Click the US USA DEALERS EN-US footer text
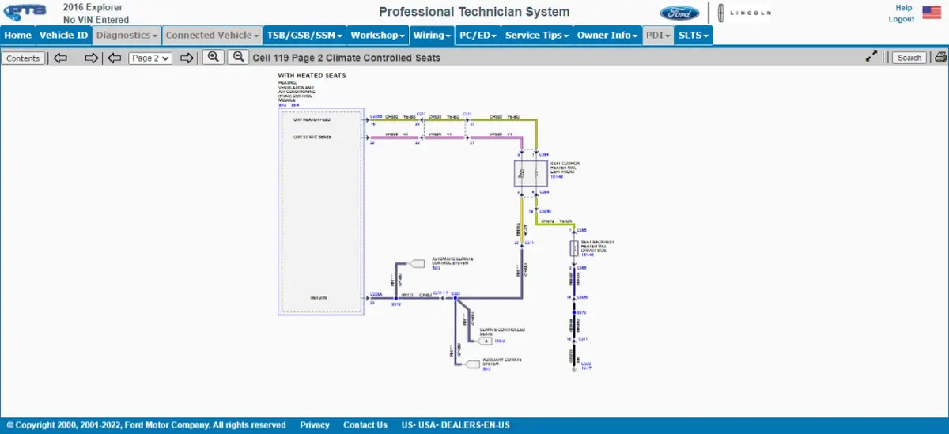The height and width of the screenshot is (434, 949). coord(456,425)
